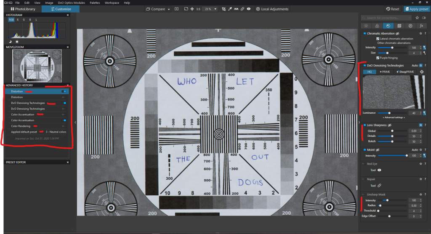
Task: Expand denoising Advanced settings
Action: coord(394,117)
